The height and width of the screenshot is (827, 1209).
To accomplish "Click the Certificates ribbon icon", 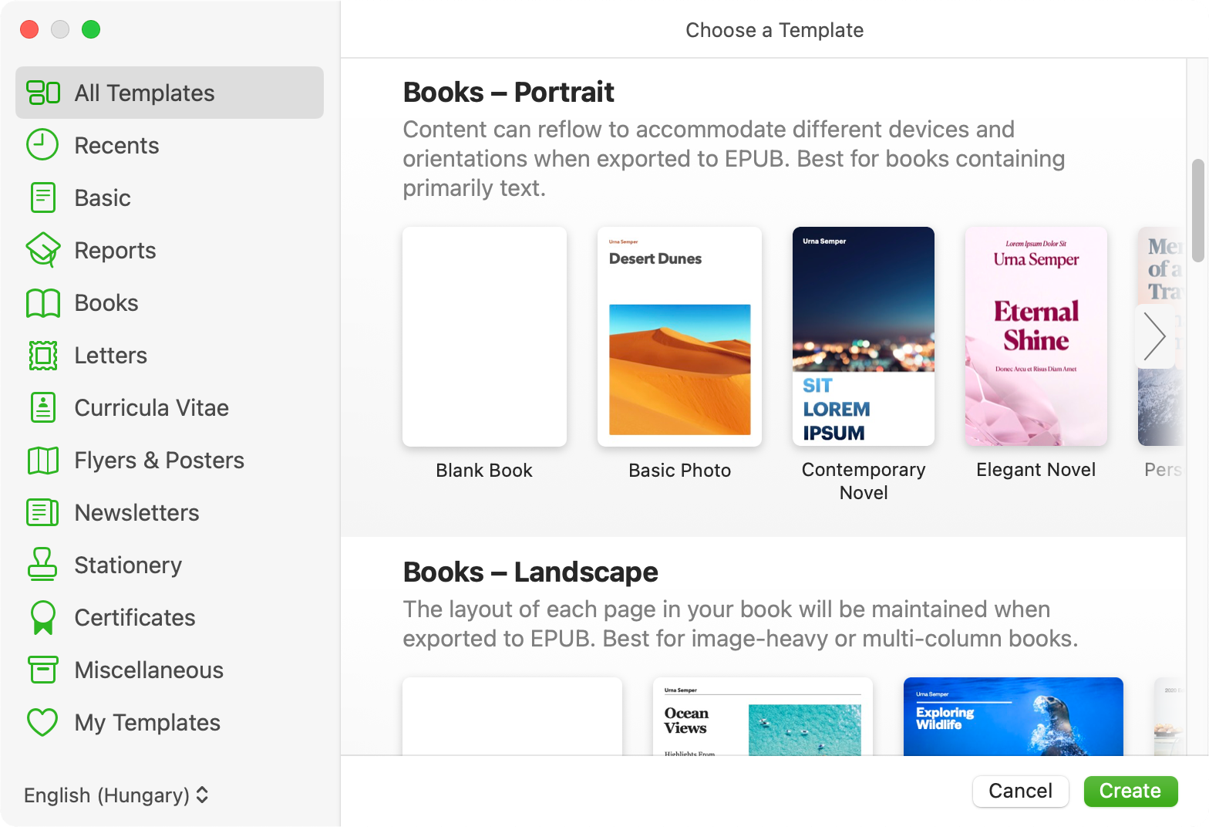I will (43, 617).
